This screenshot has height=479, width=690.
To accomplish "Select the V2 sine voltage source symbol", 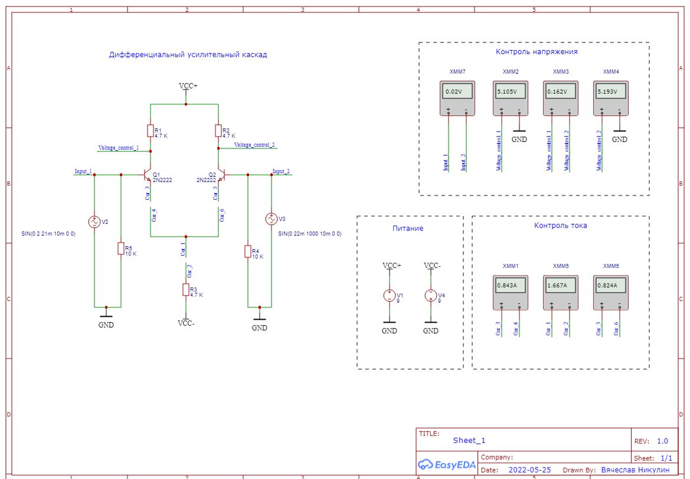I will [94, 222].
